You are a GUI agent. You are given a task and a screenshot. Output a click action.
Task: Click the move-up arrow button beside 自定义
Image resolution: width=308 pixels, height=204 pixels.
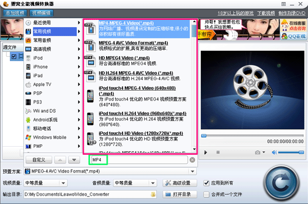[60, 160]
